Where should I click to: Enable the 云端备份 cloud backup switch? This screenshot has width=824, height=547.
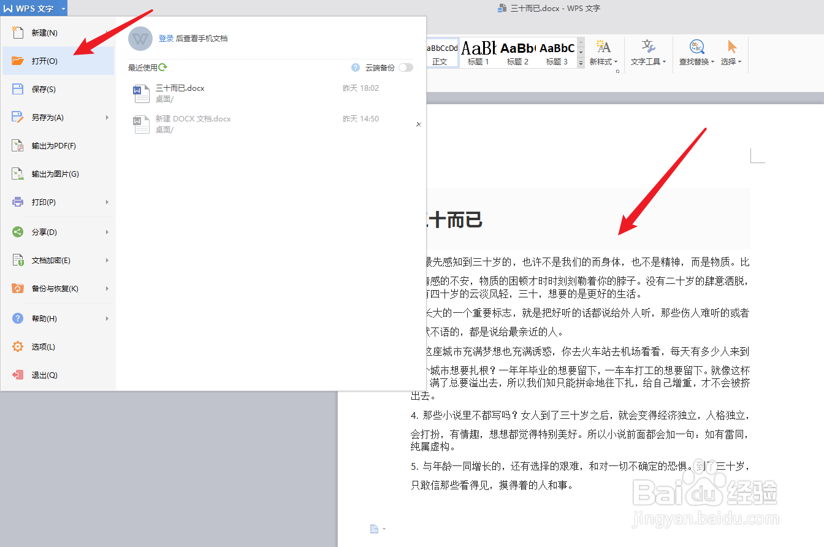[405, 67]
